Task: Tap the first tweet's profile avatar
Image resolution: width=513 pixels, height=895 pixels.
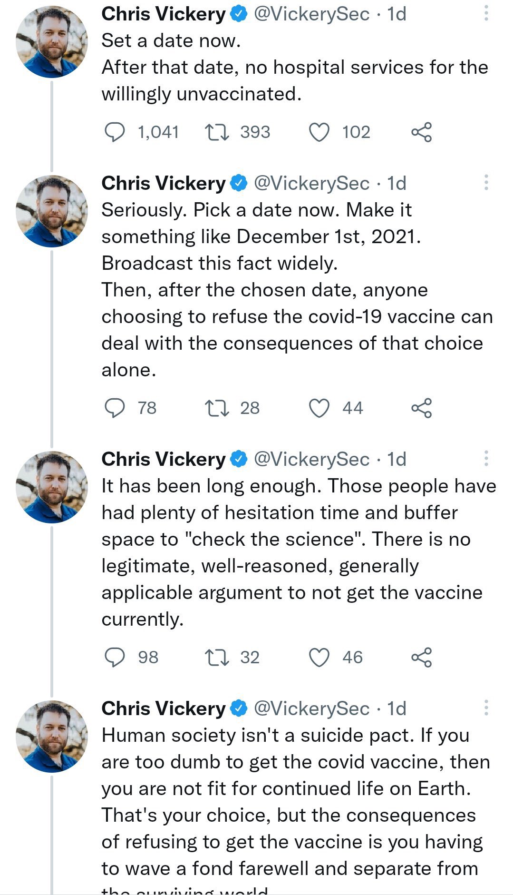Action: pyautogui.click(x=52, y=42)
